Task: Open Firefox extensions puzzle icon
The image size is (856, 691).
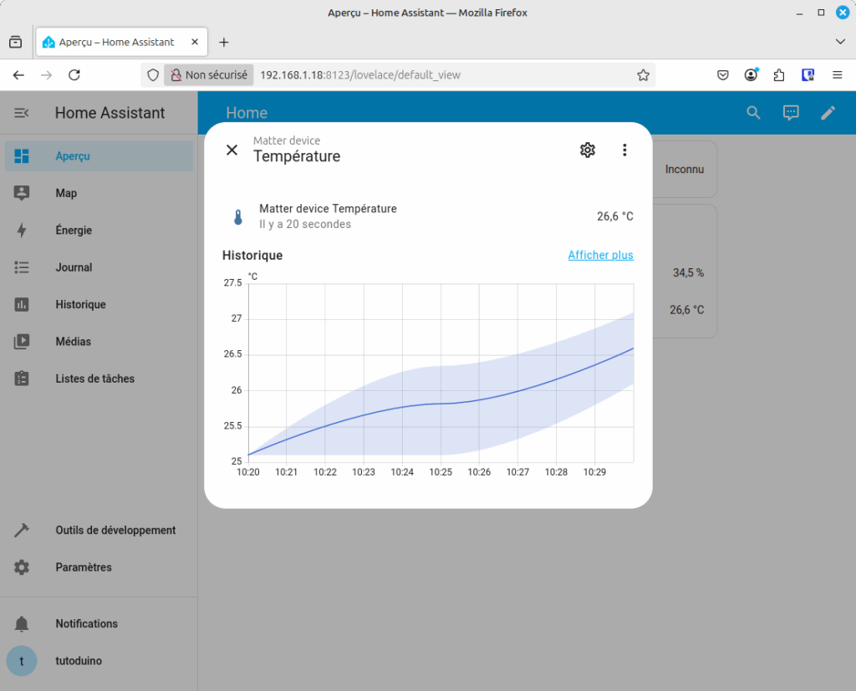Action: click(779, 74)
